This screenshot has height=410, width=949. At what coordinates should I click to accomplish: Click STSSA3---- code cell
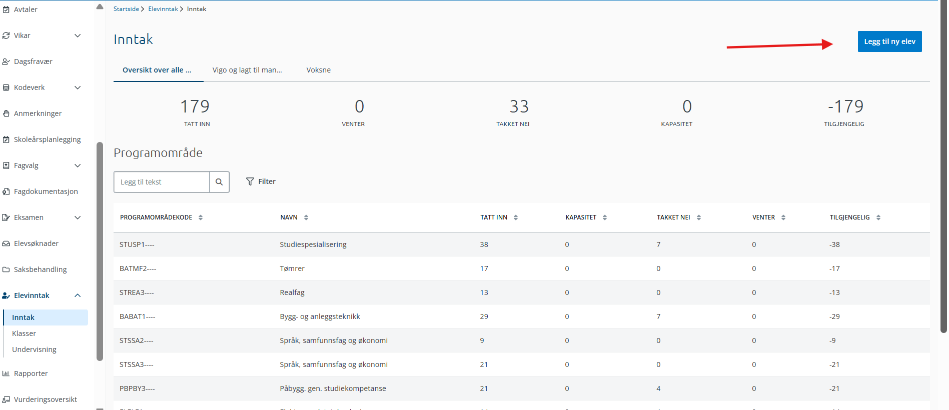click(136, 364)
